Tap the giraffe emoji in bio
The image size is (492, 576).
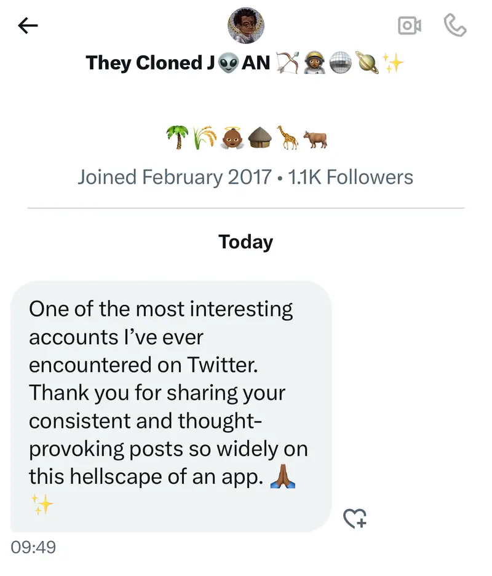(x=288, y=139)
